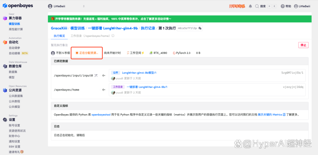Open 公共教程 in sidebar
This screenshot has width=318, height=155.
coord(14,101)
